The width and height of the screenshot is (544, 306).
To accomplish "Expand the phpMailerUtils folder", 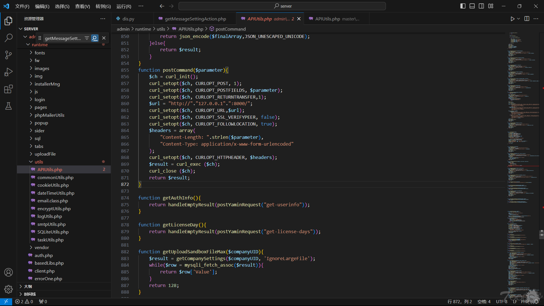I will 49,115.
